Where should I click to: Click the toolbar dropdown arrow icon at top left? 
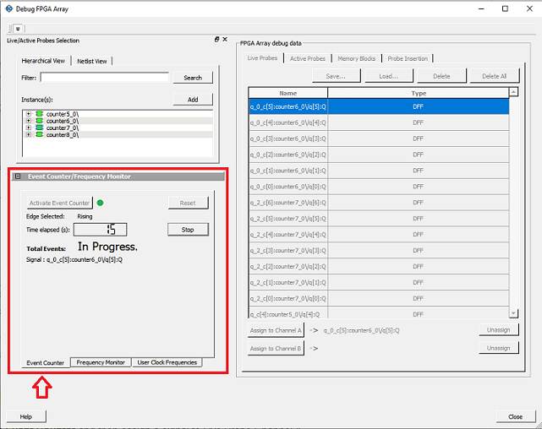click(x=18, y=29)
